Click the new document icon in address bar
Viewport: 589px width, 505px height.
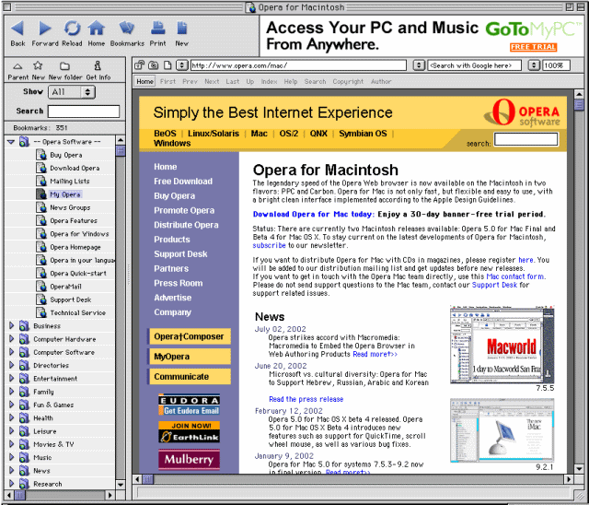[x=167, y=65]
